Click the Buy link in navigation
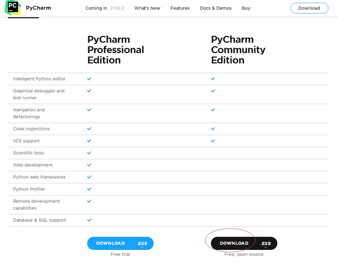The image size is (338, 263). (246, 8)
